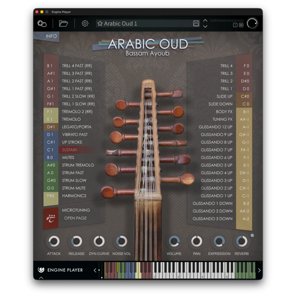
Task: Toggle the M mute button
Action: tap(241, 25)
